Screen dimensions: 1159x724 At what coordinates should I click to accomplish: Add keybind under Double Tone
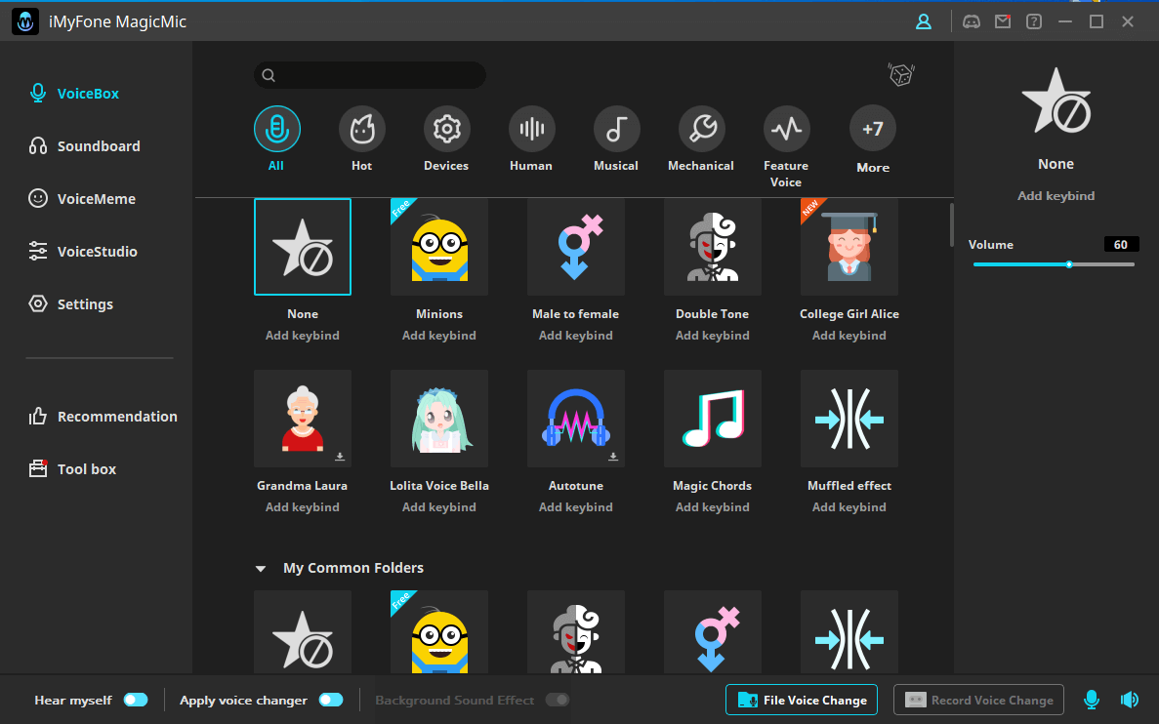(x=713, y=336)
